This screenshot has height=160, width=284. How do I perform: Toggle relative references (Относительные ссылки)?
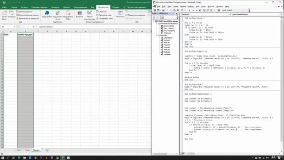click(28, 15)
